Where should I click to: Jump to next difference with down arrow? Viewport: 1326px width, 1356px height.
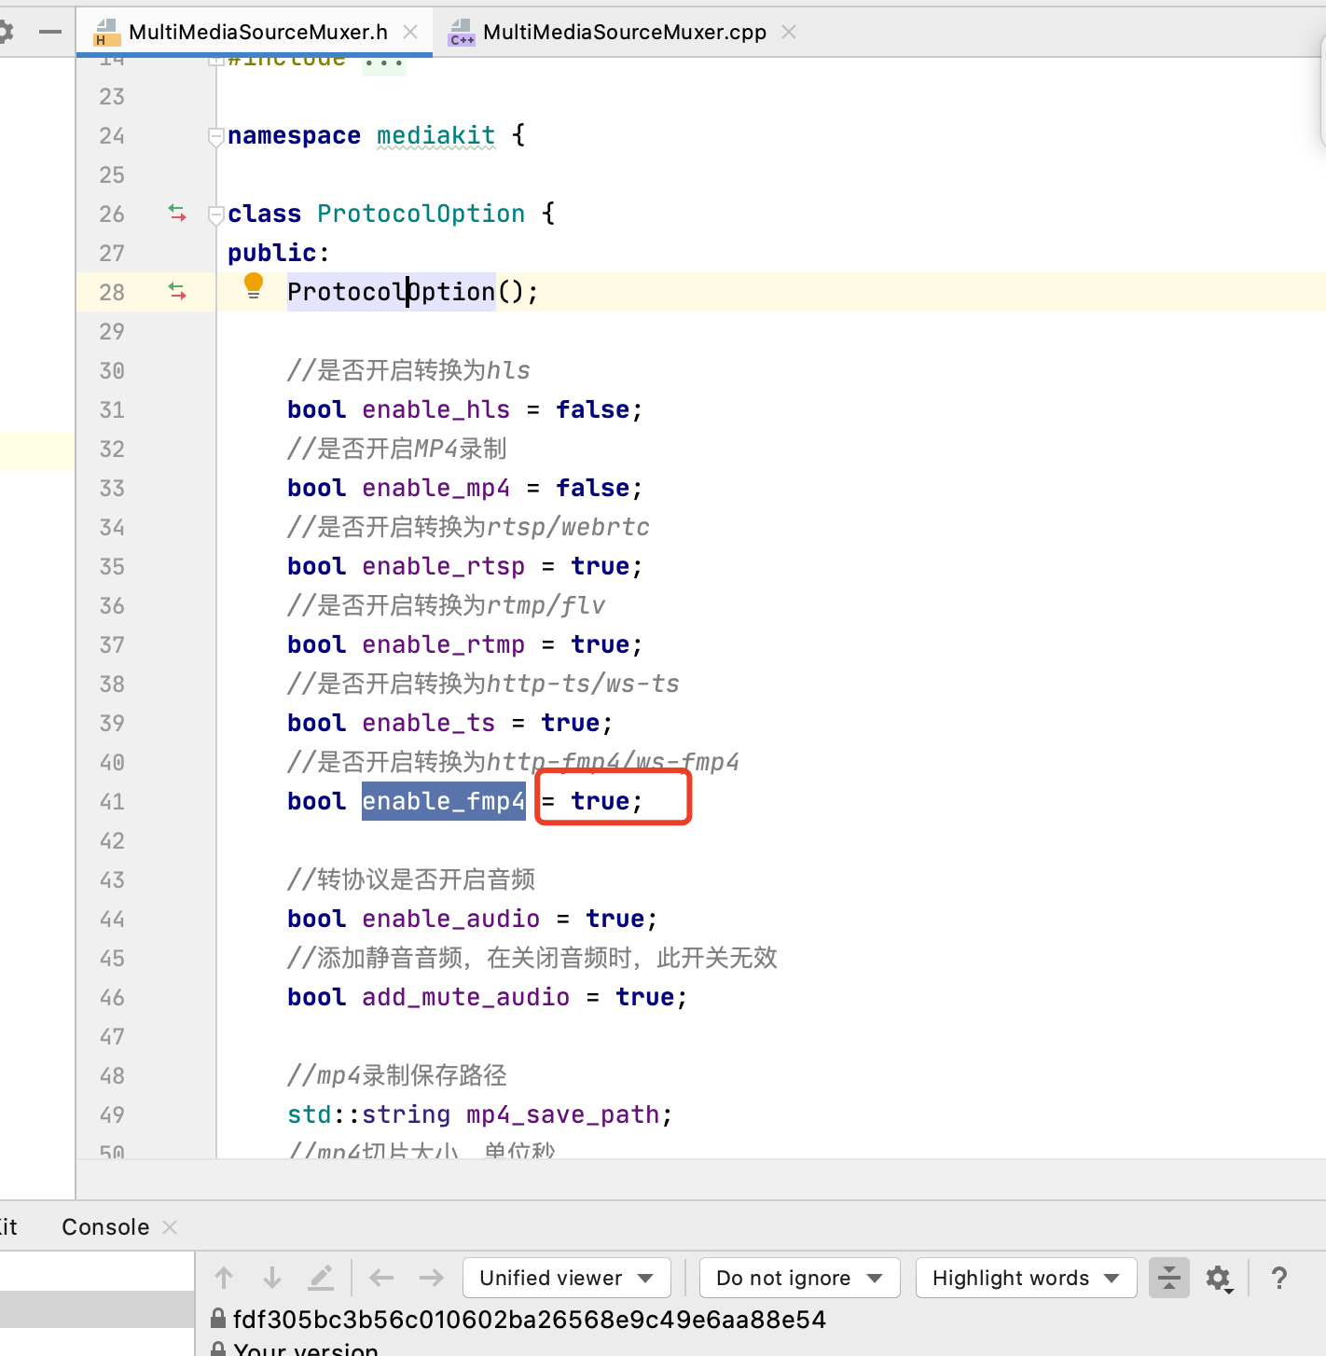point(272,1277)
